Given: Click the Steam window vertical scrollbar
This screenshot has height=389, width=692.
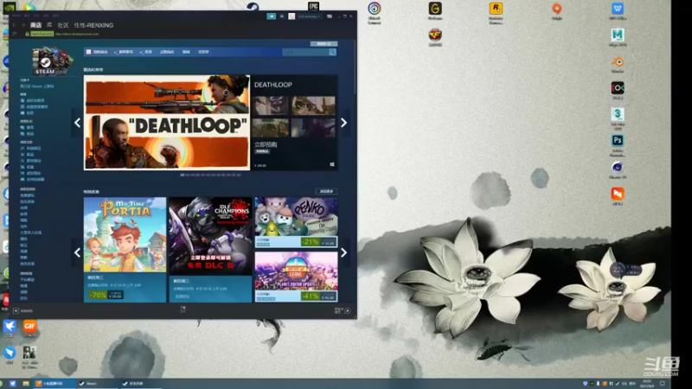Looking at the screenshot, I should (355, 67).
